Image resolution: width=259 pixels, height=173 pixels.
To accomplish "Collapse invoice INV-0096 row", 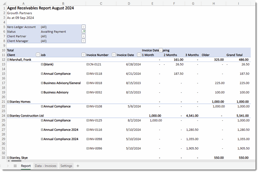I will click(x=88, y=148).
